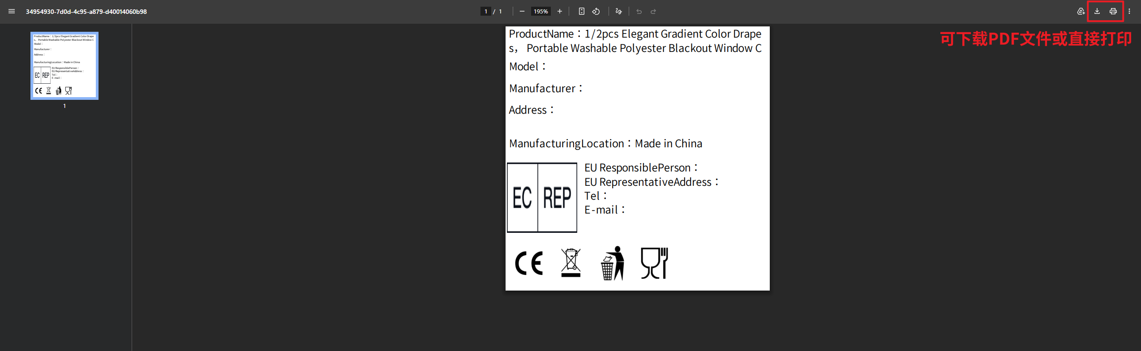Activate the draw annotation tool

[x=619, y=12]
